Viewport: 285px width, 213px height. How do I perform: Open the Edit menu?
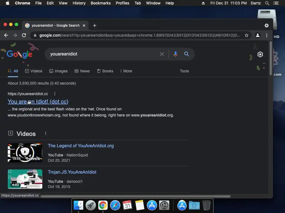coord(50,3)
